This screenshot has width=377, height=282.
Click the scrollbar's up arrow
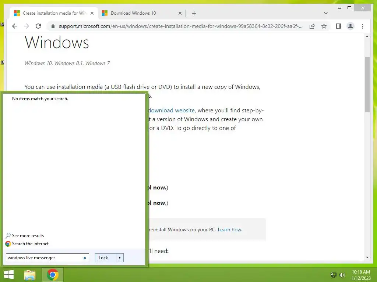(367, 36)
